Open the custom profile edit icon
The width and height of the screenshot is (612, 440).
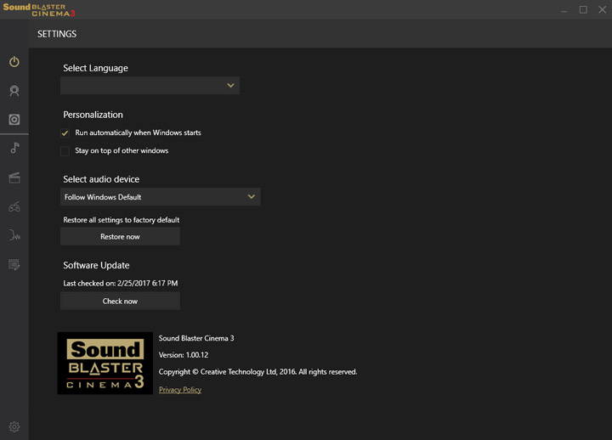(x=14, y=264)
